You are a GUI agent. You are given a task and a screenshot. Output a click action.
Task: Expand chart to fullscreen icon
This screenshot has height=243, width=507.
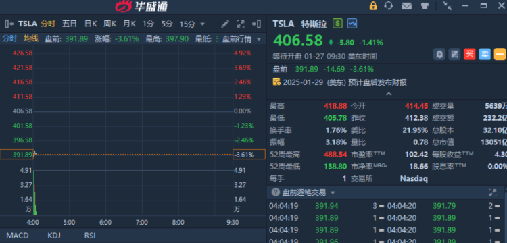241,24
